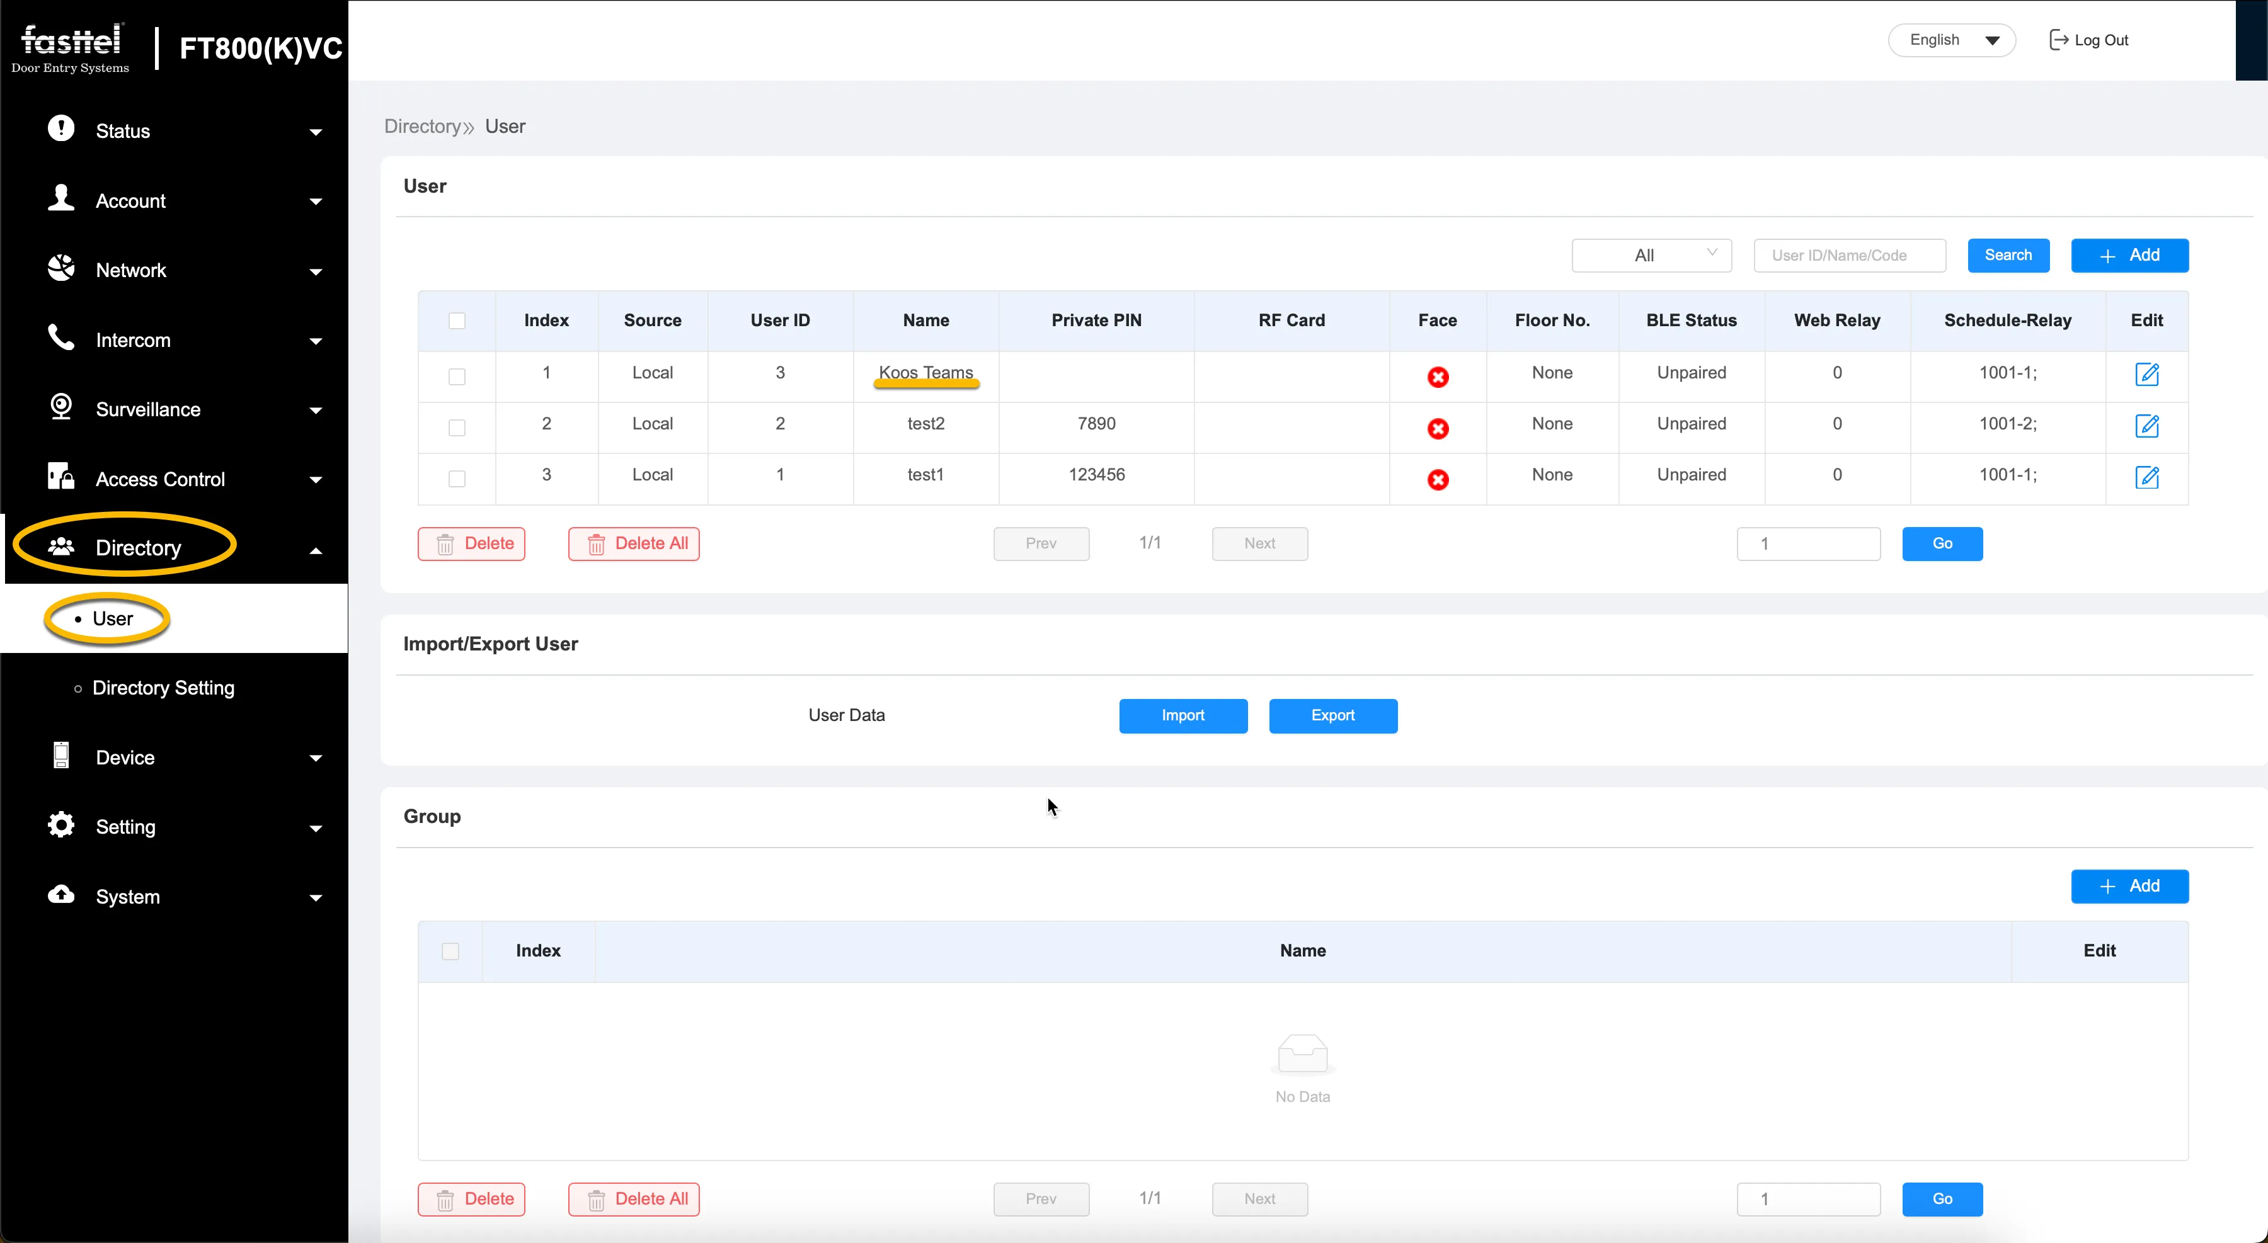Click the Access Control lock icon
2268x1243 pixels.
(60, 476)
